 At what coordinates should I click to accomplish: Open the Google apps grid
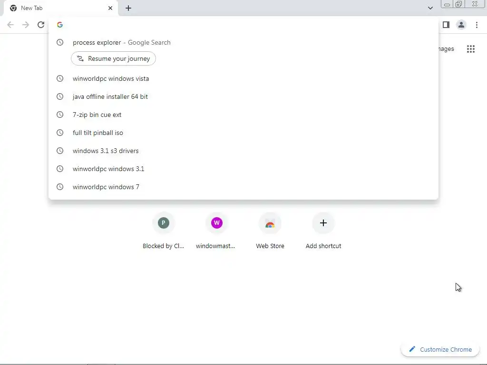click(x=470, y=49)
